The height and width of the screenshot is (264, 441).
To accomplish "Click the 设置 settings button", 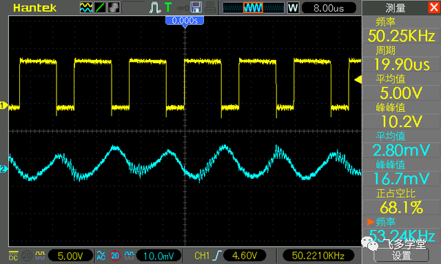I will 401,256.
